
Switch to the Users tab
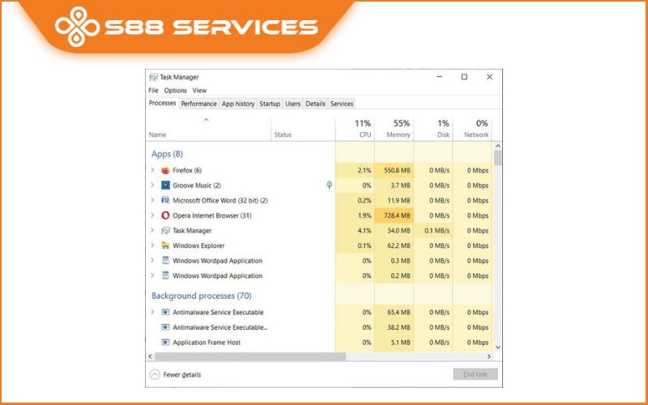coord(292,104)
